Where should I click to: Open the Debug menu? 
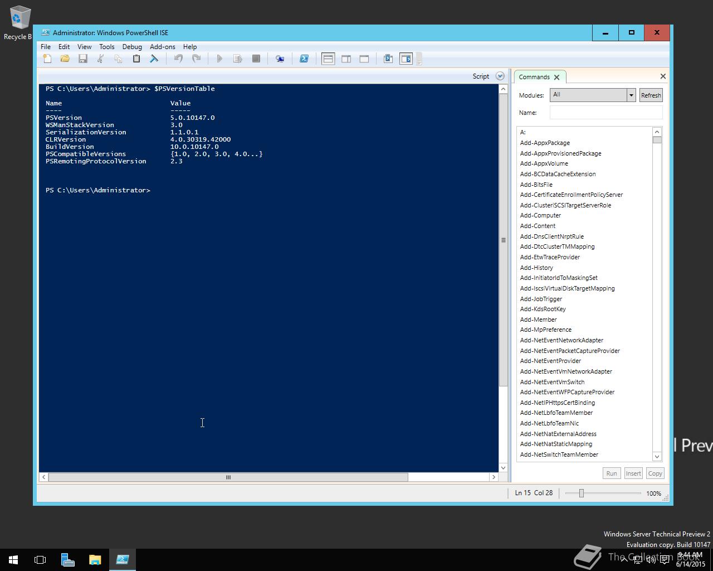tap(132, 47)
